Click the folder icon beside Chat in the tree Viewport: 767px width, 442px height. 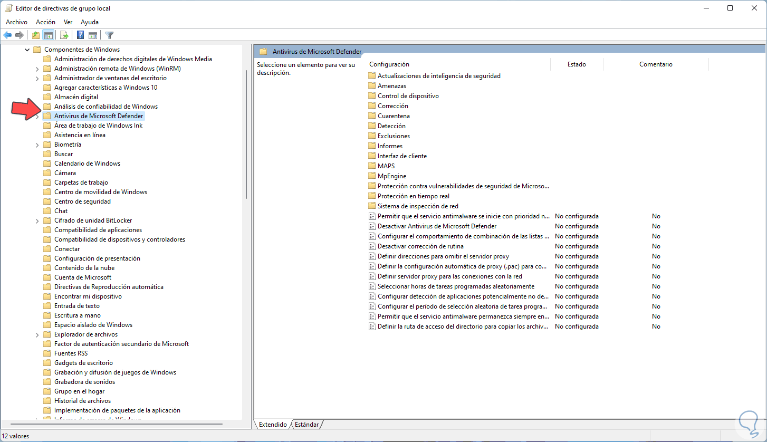(x=47, y=211)
